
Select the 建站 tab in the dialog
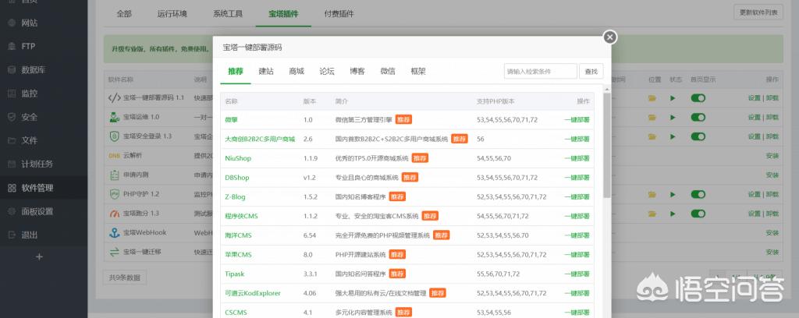click(x=266, y=72)
